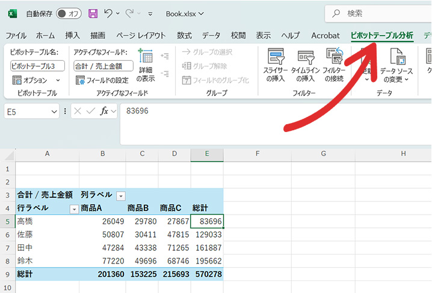
Task: Select the 田中 row label
Action: pyautogui.click(x=47, y=248)
